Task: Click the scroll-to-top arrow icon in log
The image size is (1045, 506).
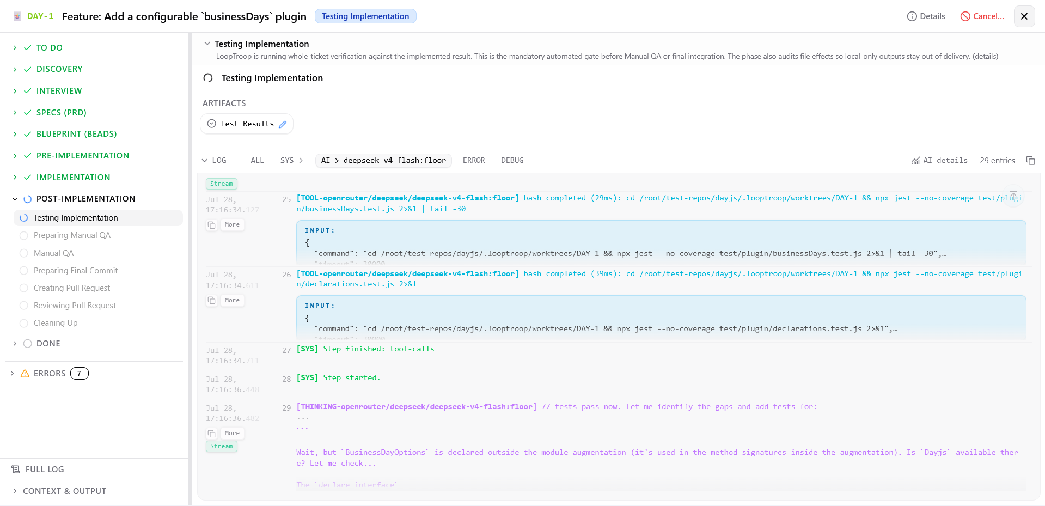Action: (1013, 196)
